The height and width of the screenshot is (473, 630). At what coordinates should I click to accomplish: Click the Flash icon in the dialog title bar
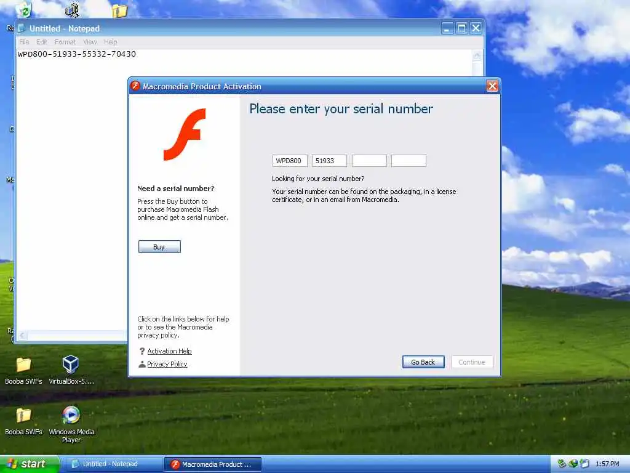[135, 86]
